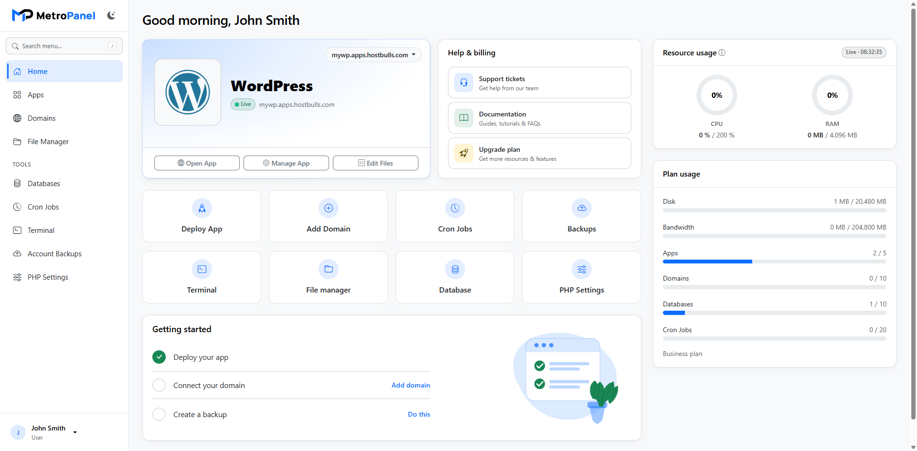This screenshot has height=451, width=917.
Task: Click the Apps usage progress bar
Action: coord(775,262)
